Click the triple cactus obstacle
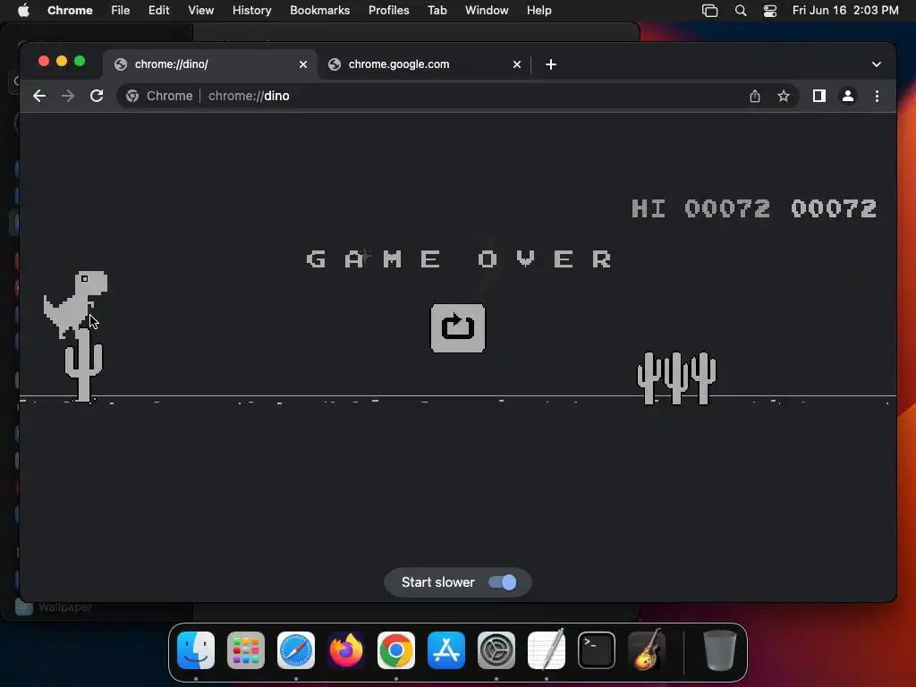The image size is (916, 687). coord(676,378)
